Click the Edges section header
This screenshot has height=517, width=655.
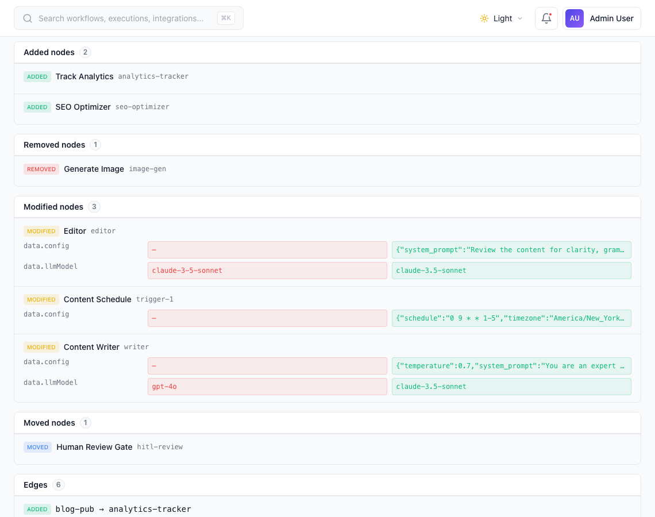(x=327, y=485)
